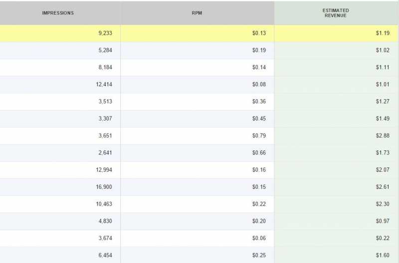This screenshot has width=399, height=263.
Task: Click the $0.19 RPM value
Action: tap(259, 50)
